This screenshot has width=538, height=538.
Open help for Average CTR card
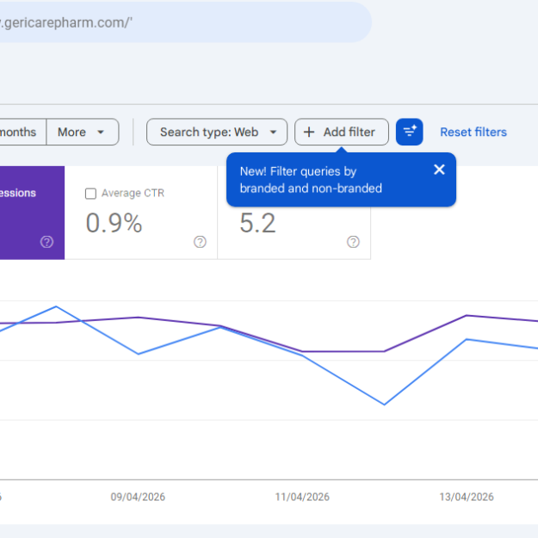200,242
